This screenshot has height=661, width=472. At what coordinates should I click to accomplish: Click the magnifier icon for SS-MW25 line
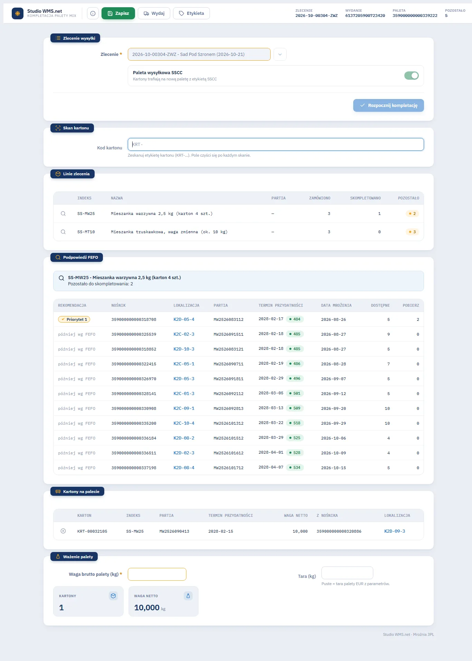[x=63, y=214]
